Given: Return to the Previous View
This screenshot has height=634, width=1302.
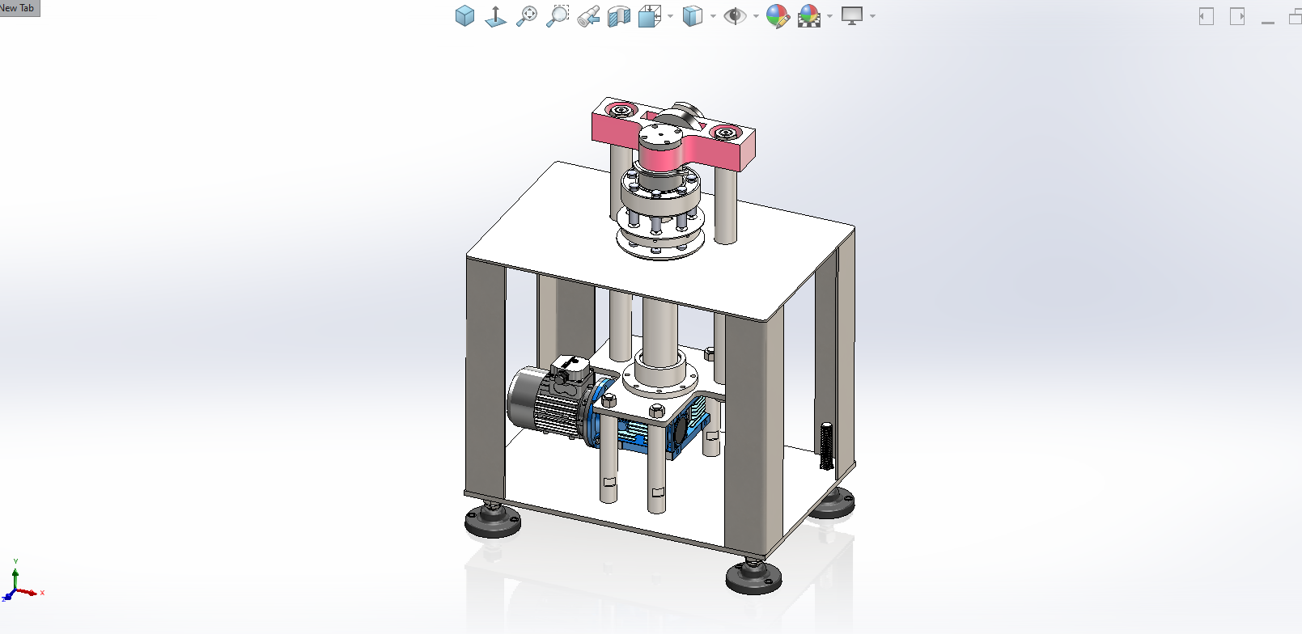Looking at the screenshot, I should click(588, 15).
